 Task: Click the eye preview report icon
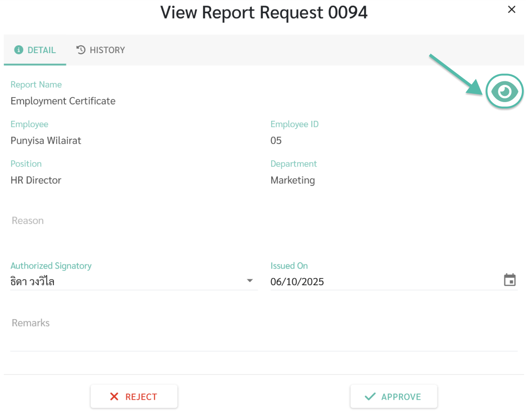504,91
